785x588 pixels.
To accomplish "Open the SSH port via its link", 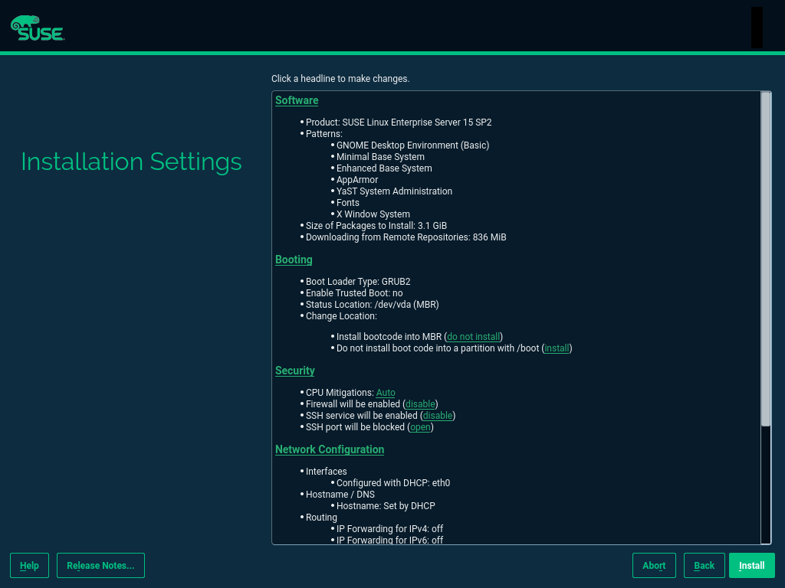I will click(420, 427).
